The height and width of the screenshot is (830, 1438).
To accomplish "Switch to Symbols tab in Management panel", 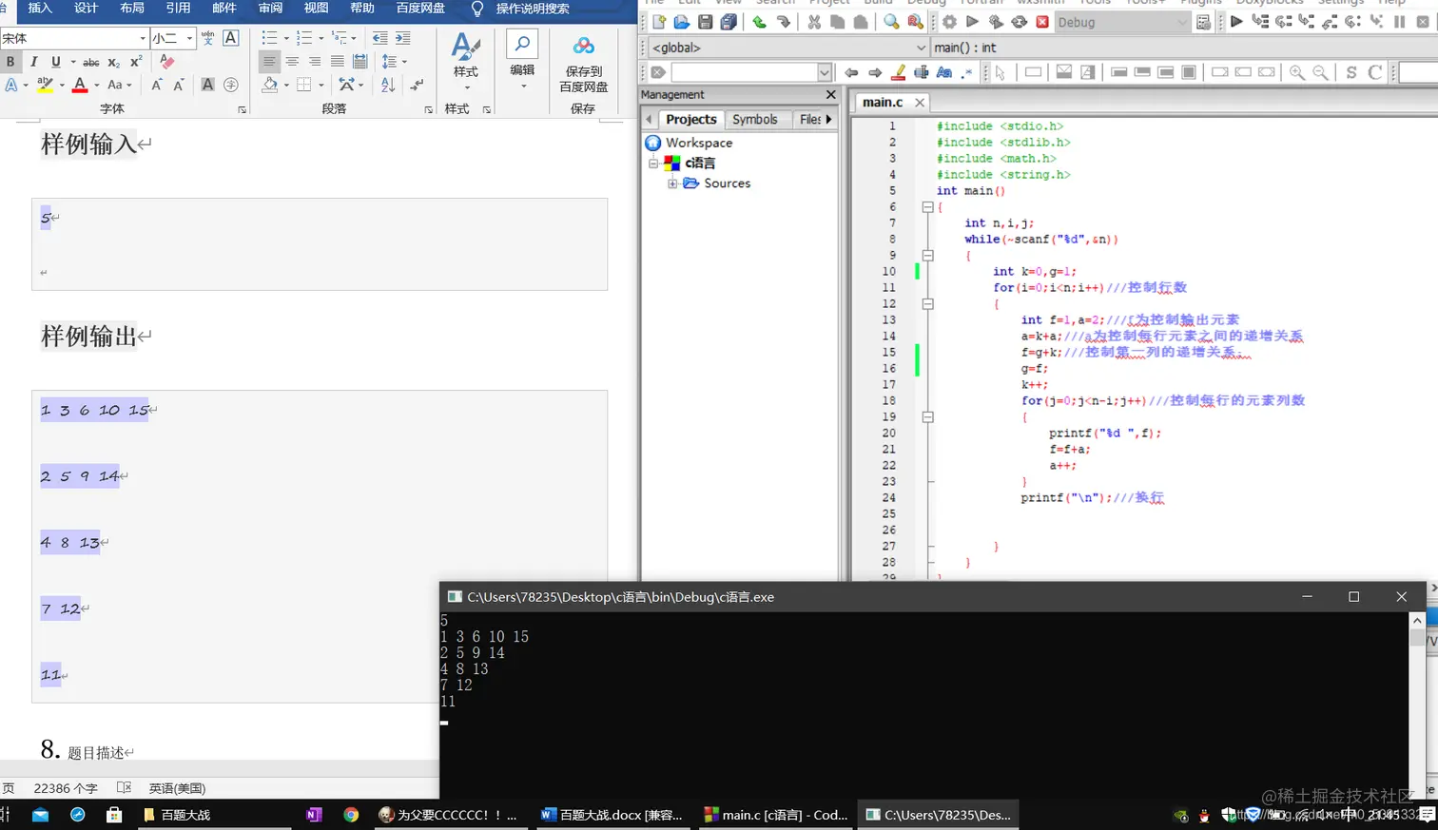I will (755, 120).
